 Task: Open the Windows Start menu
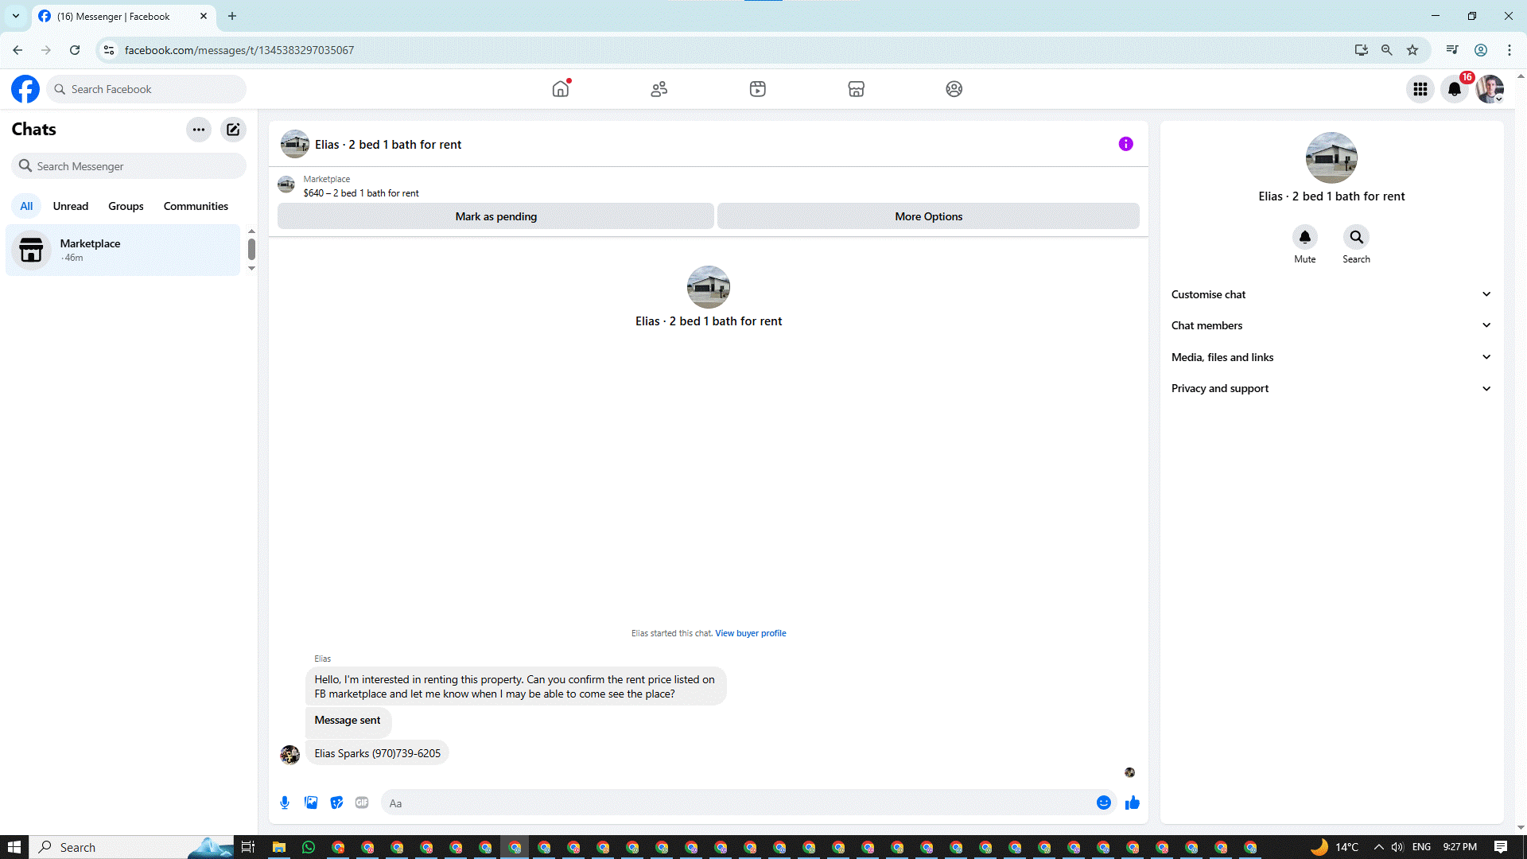pyautogui.click(x=14, y=847)
